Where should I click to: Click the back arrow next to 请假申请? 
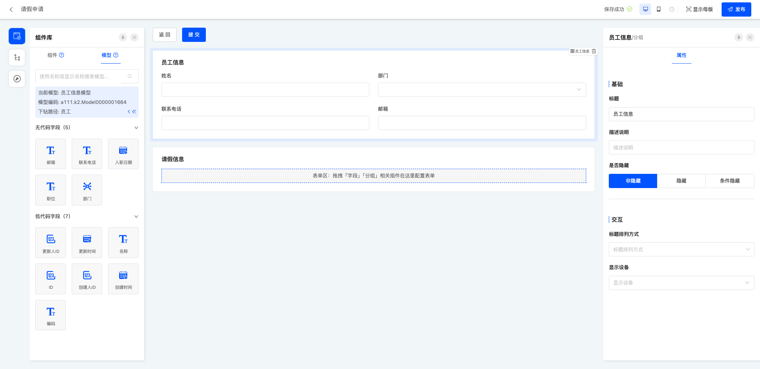[11, 9]
